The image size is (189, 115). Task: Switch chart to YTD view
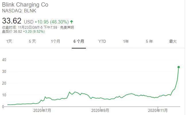[102, 41]
